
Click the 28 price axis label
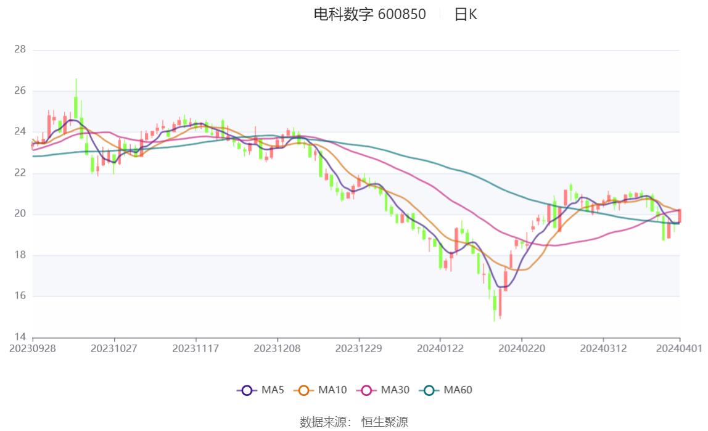20,49
